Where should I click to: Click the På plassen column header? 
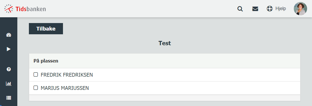click(46, 61)
